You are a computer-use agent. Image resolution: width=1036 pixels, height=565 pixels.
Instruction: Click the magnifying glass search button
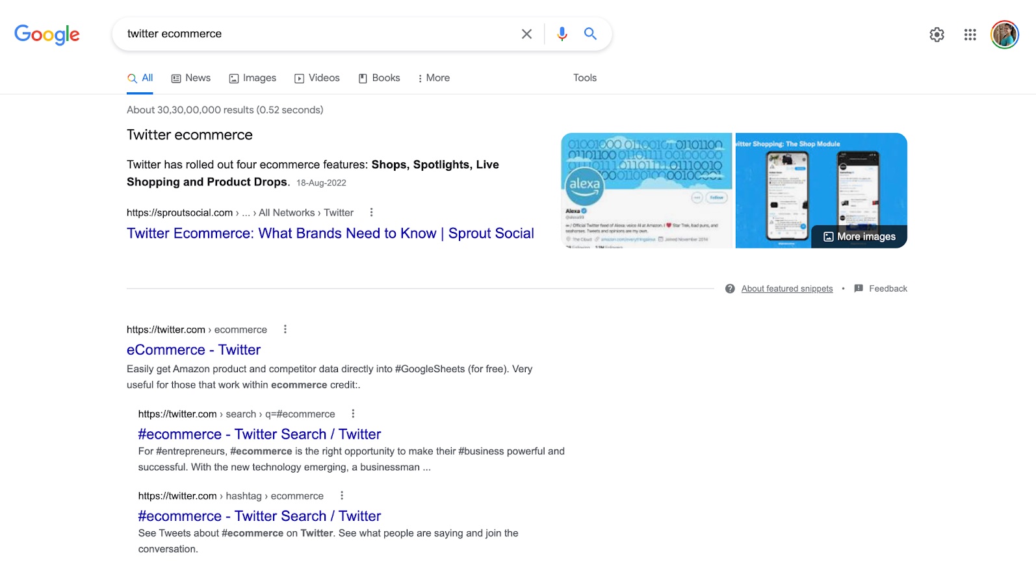tap(590, 34)
